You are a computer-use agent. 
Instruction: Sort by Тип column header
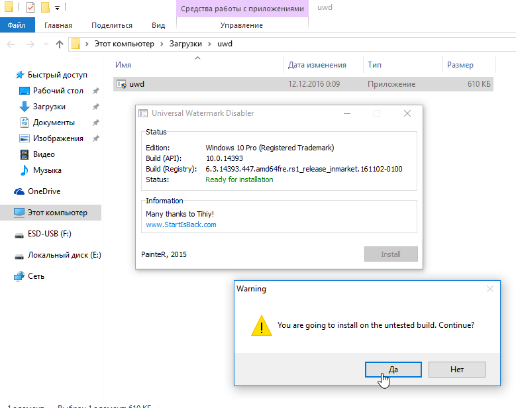(x=374, y=65)
